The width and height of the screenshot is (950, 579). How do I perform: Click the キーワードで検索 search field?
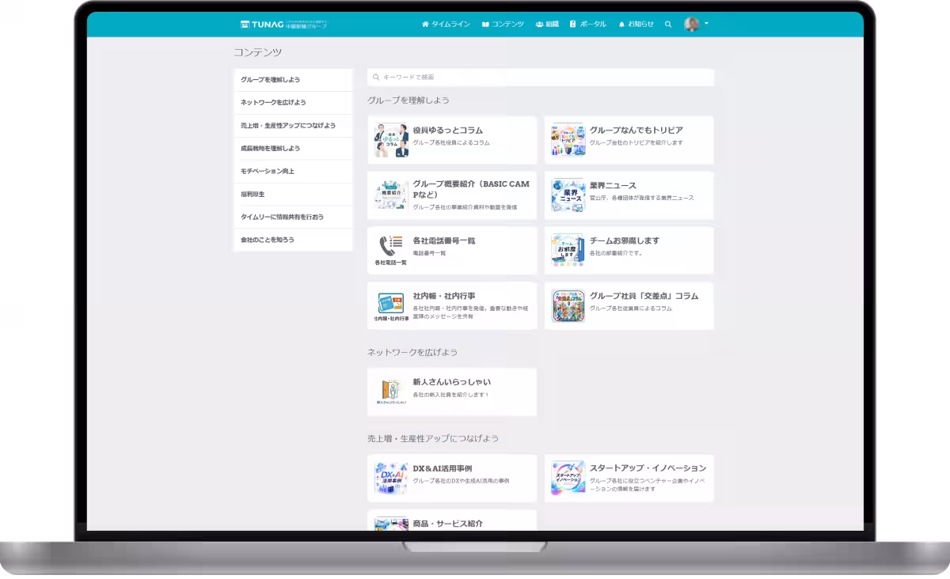541,78
